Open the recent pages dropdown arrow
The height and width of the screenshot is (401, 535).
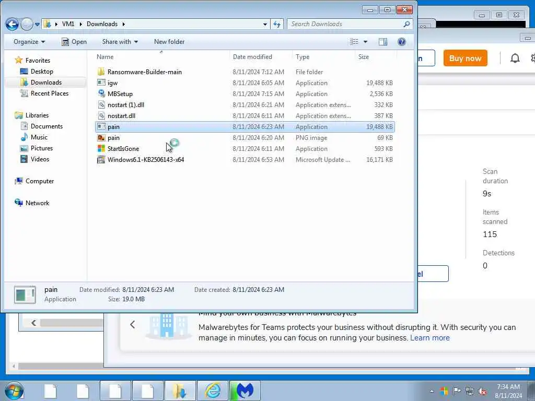(x=37, y=25)
